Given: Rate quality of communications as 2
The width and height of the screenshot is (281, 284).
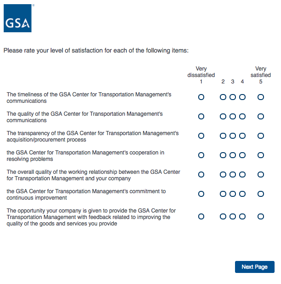Looking at the screenshot, I should pos(223,117).
